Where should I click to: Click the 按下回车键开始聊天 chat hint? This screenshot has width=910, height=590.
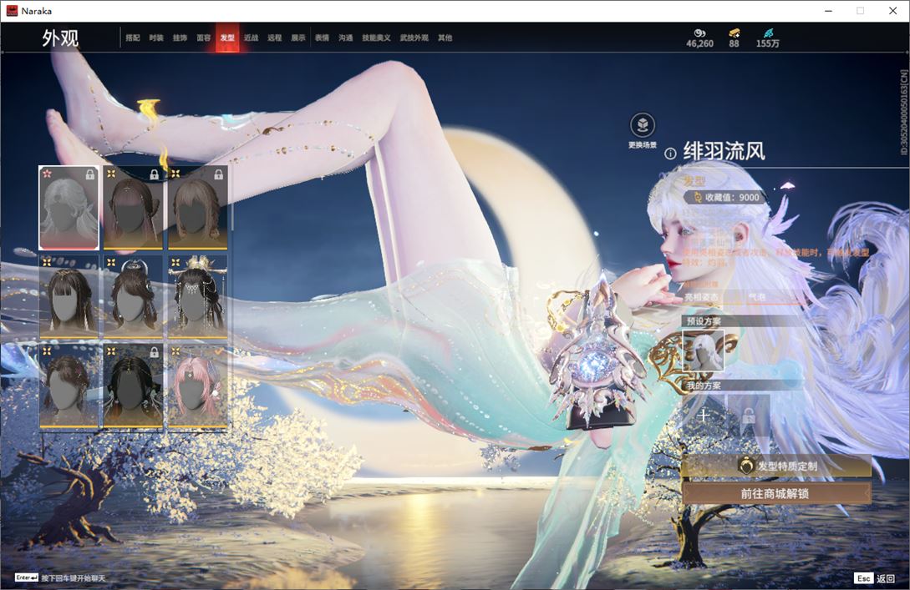[x=74, y=578]
